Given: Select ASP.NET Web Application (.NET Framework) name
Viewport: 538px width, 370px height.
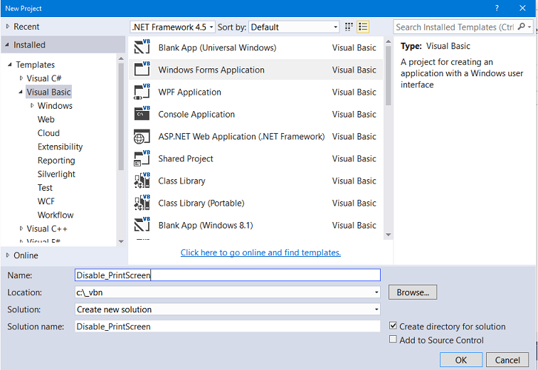Looking at the screenshot, I should point(241,137).
